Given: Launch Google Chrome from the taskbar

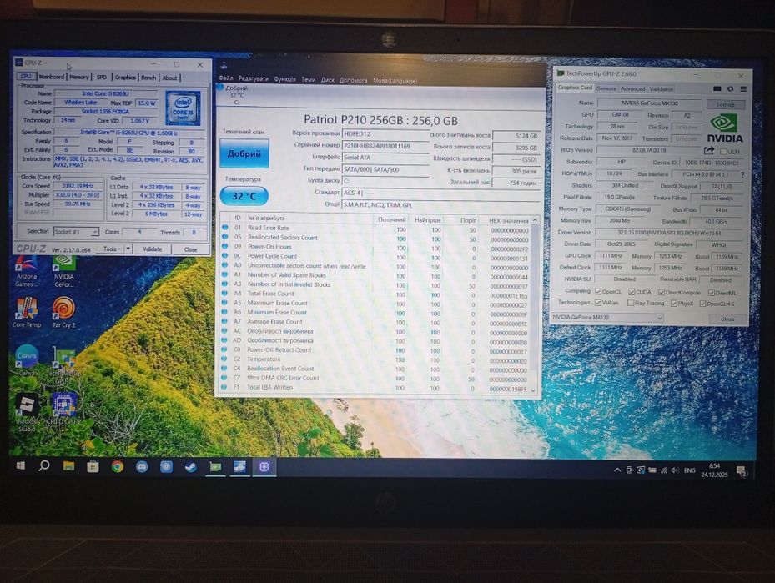Looking at the screenshot, I should click(117, 466).
